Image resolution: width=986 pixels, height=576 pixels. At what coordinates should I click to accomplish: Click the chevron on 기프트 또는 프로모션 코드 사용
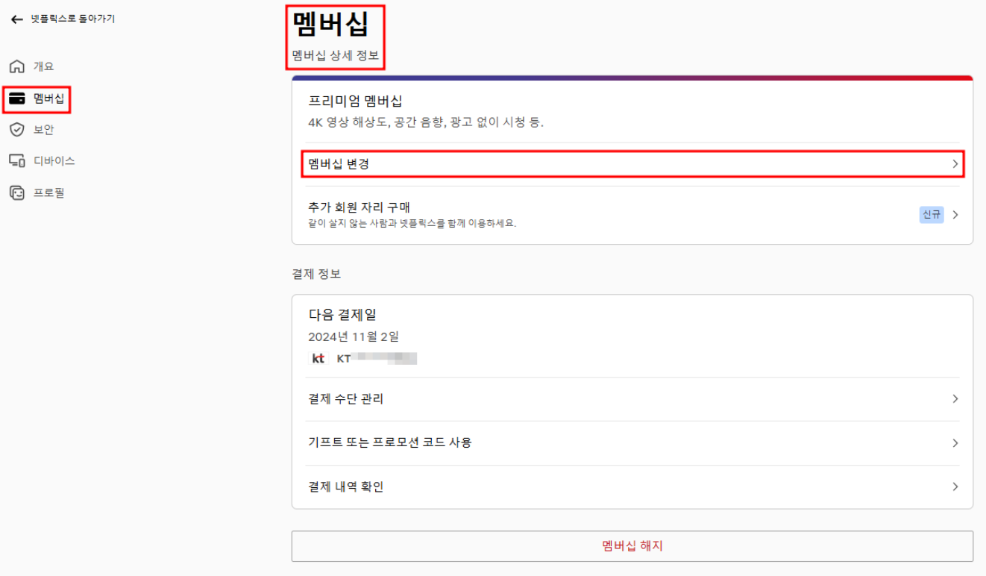955,443
